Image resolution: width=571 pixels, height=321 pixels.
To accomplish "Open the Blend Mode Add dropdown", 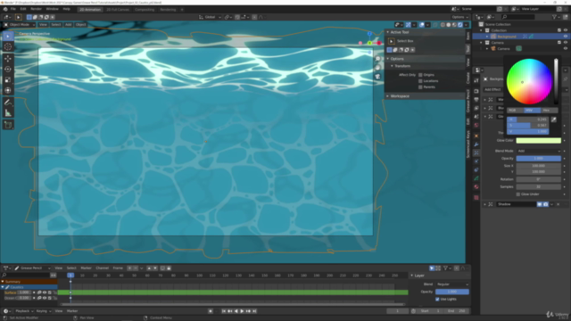I will click(538, 151).
